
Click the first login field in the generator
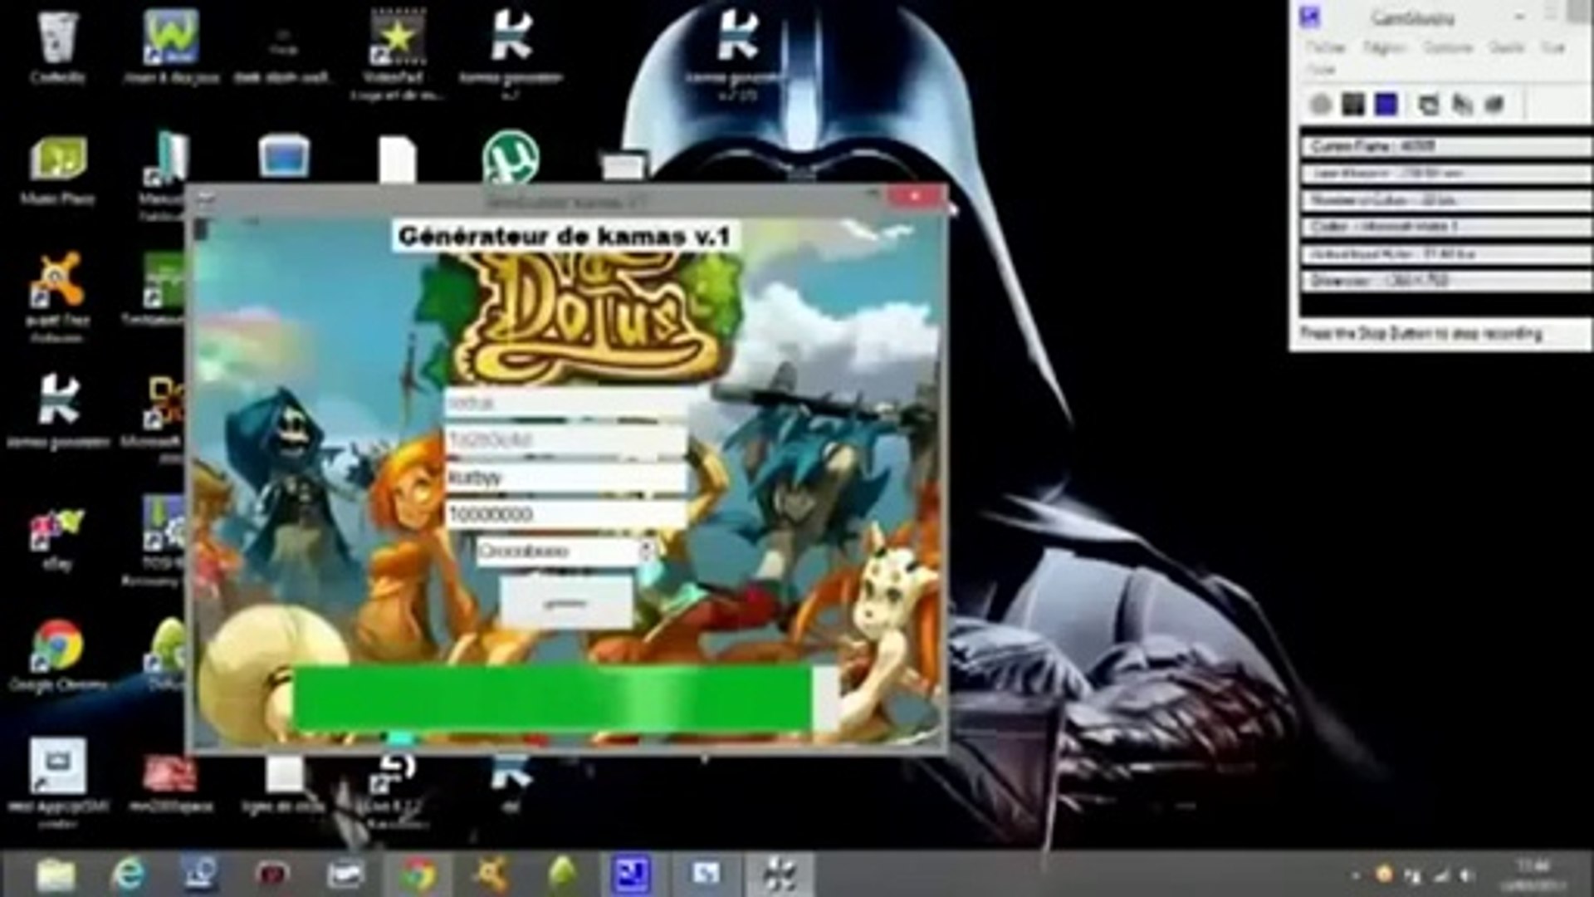pyautogui.click(x=566, y=404)
